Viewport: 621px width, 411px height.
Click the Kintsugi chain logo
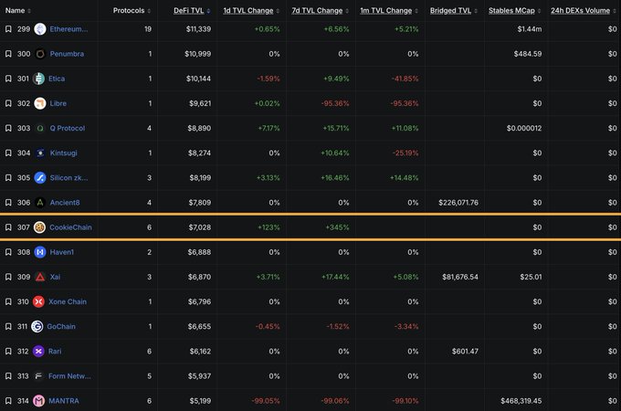(40, 153)
